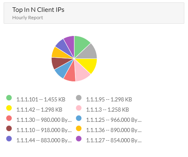Click the 'Hourly Report' subtitle
This screenshot has height=157, width=188.
pyautogui.click(x=28, y=18)
